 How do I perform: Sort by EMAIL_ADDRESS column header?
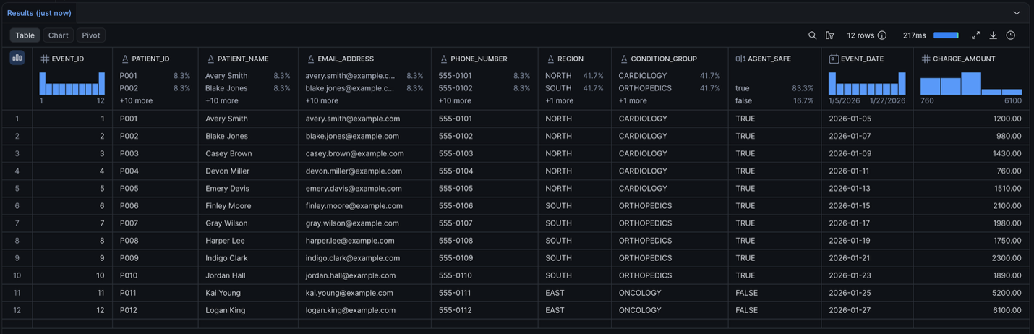point(346,59)
